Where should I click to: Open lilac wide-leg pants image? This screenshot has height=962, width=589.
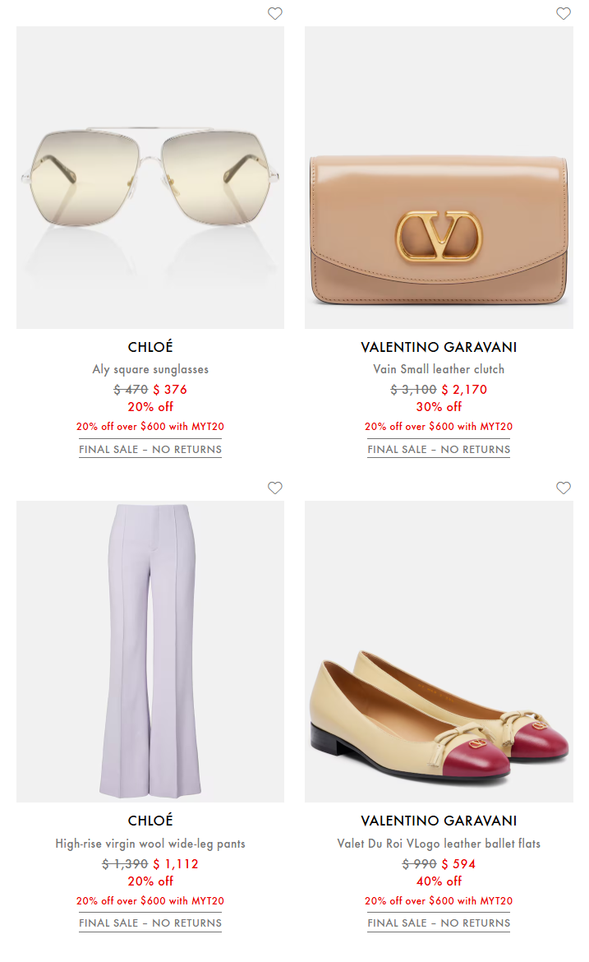pyautogui.click(x=150, y=651)
